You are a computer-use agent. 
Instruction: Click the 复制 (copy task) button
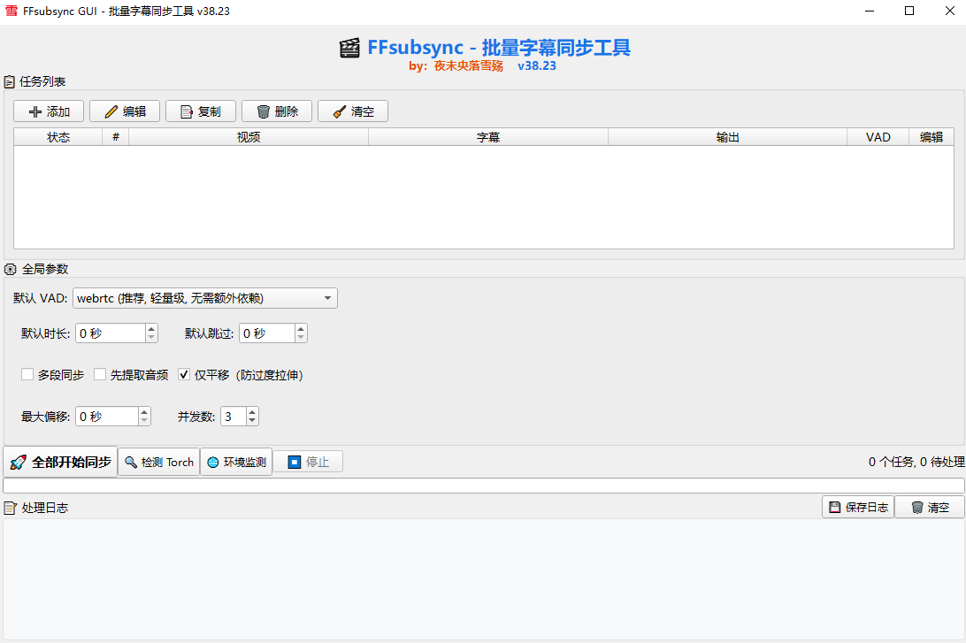coord(201,111)
